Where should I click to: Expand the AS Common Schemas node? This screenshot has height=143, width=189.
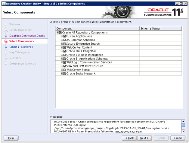pos(62,40)
